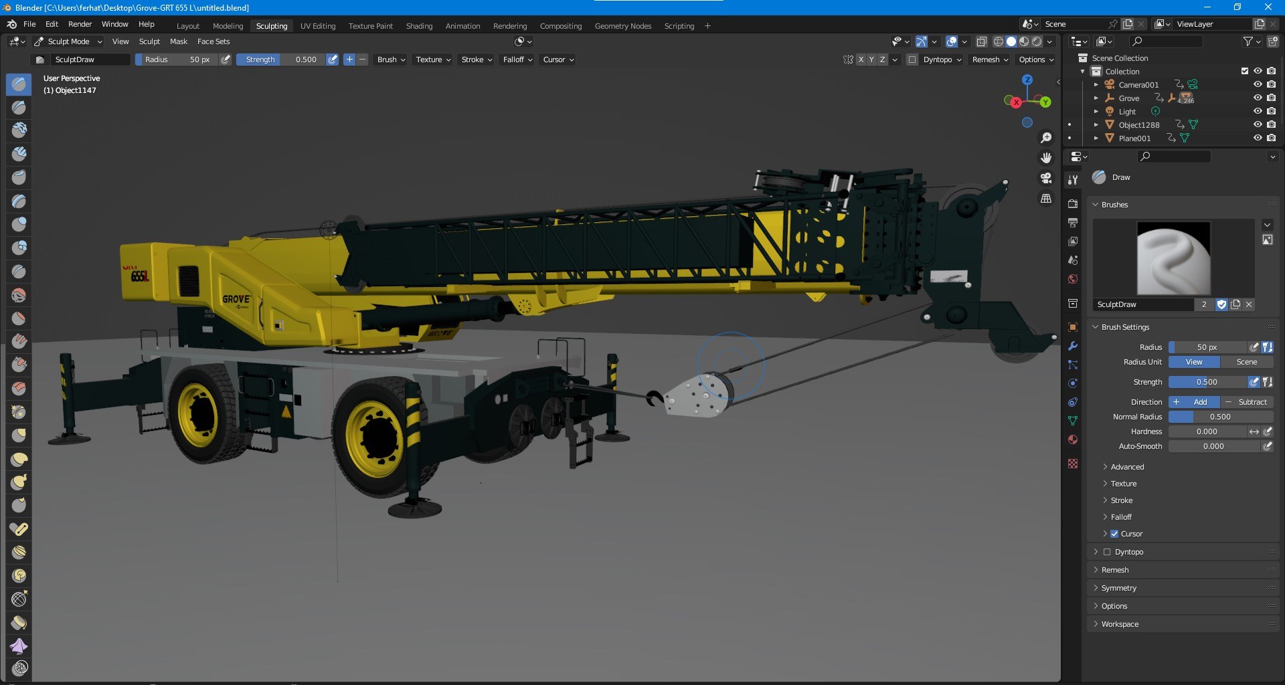Select the Grab brush tool icon
The width and height of the screenshot is (1285, 685).
click(19, 435)
